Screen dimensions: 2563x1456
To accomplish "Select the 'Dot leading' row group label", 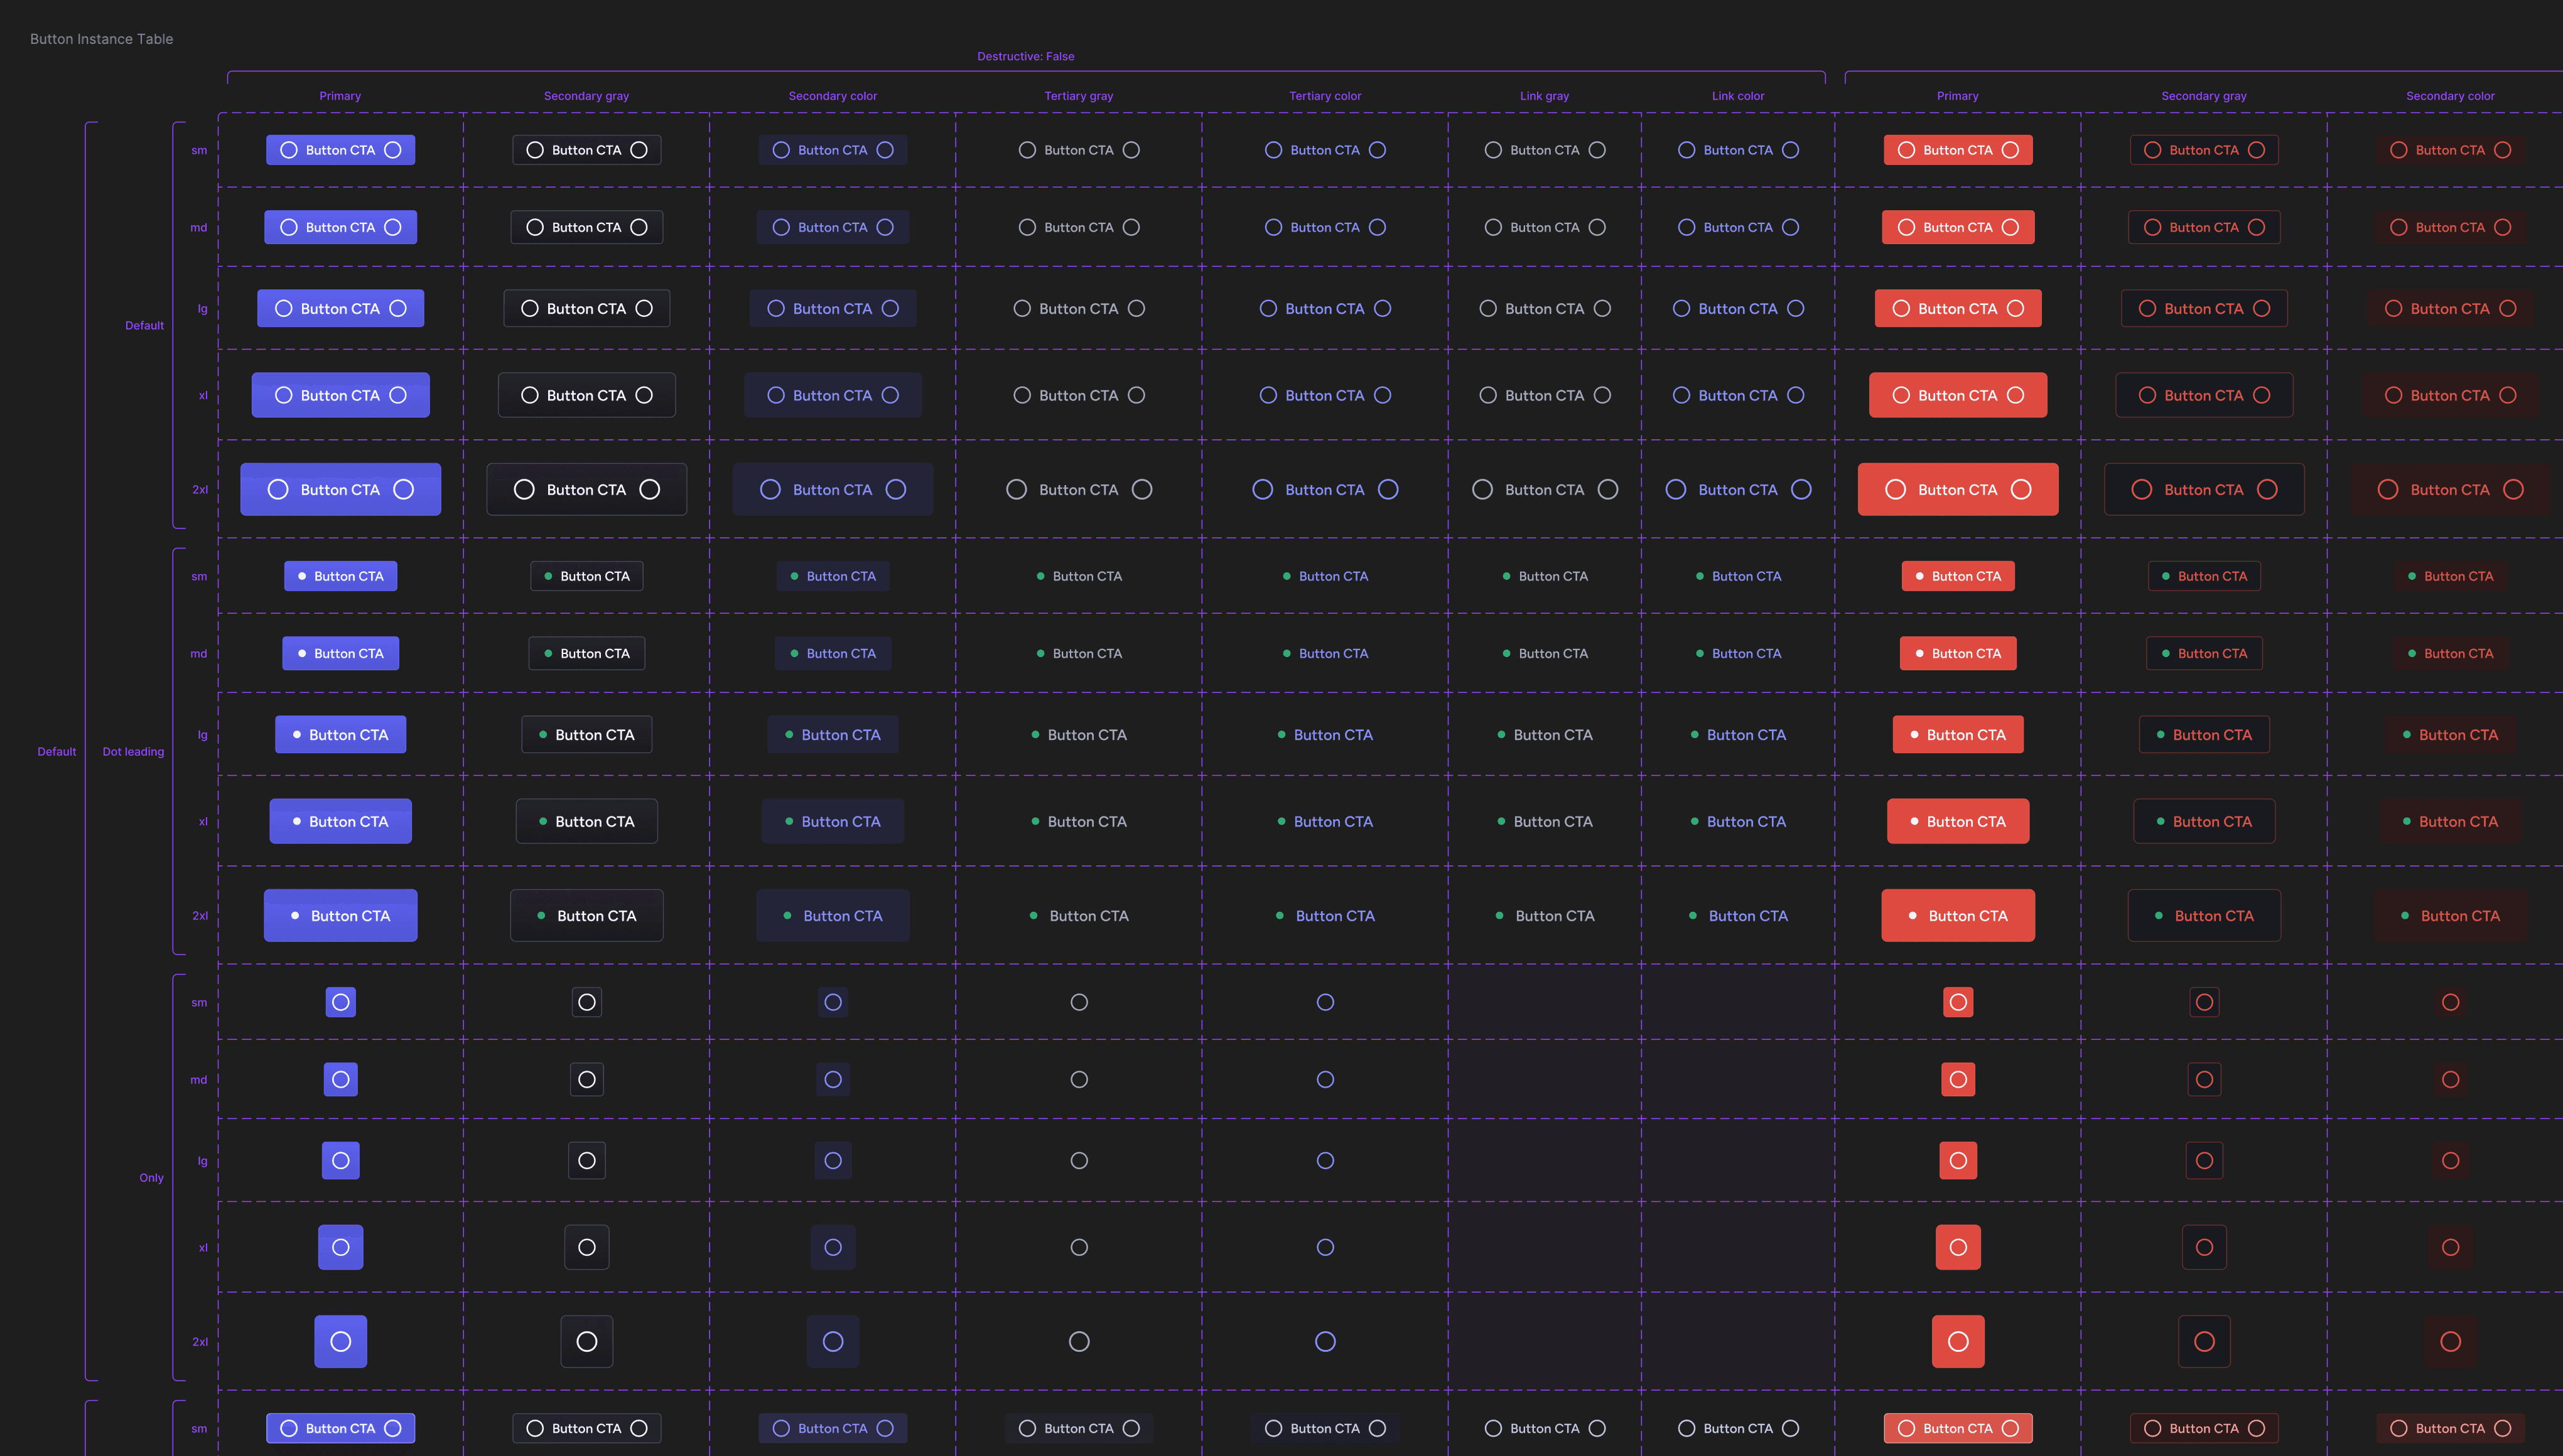I will 133,751.
